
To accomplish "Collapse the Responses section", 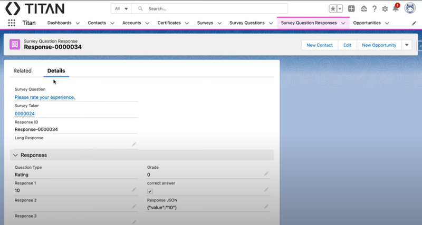I will pyautogui.click(x=15, y=155).
